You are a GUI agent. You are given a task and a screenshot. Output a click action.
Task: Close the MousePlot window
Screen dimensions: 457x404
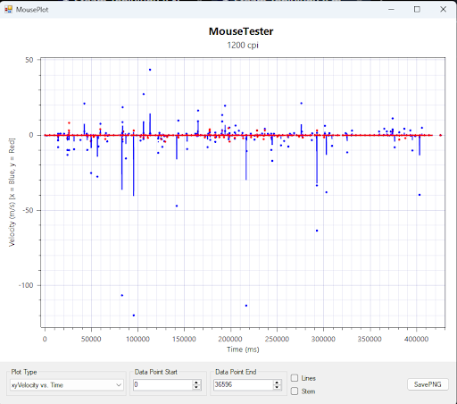[x=443, y=9]
